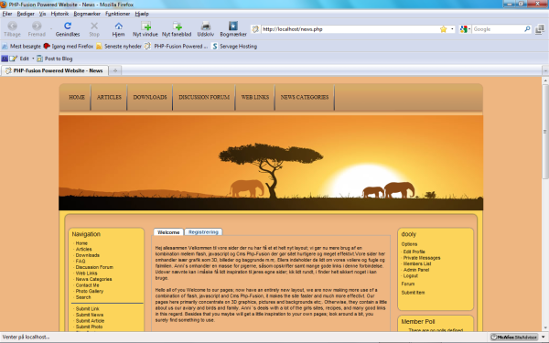Click the page vertical scrollbar thumb
This screenshot has height=343, width=549.
click(x=545, y=132)
